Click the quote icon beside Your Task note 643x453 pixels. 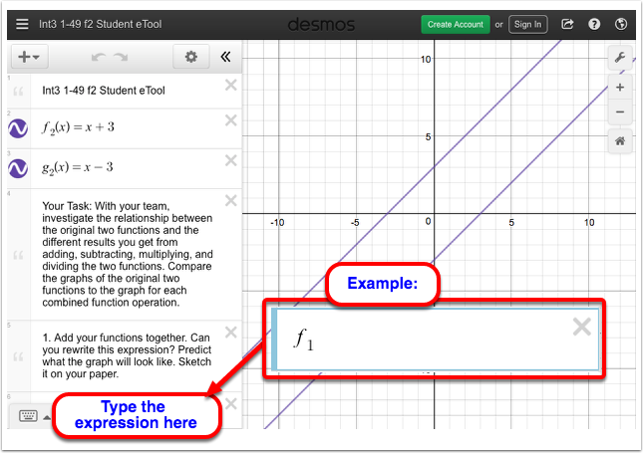[18, 256]
